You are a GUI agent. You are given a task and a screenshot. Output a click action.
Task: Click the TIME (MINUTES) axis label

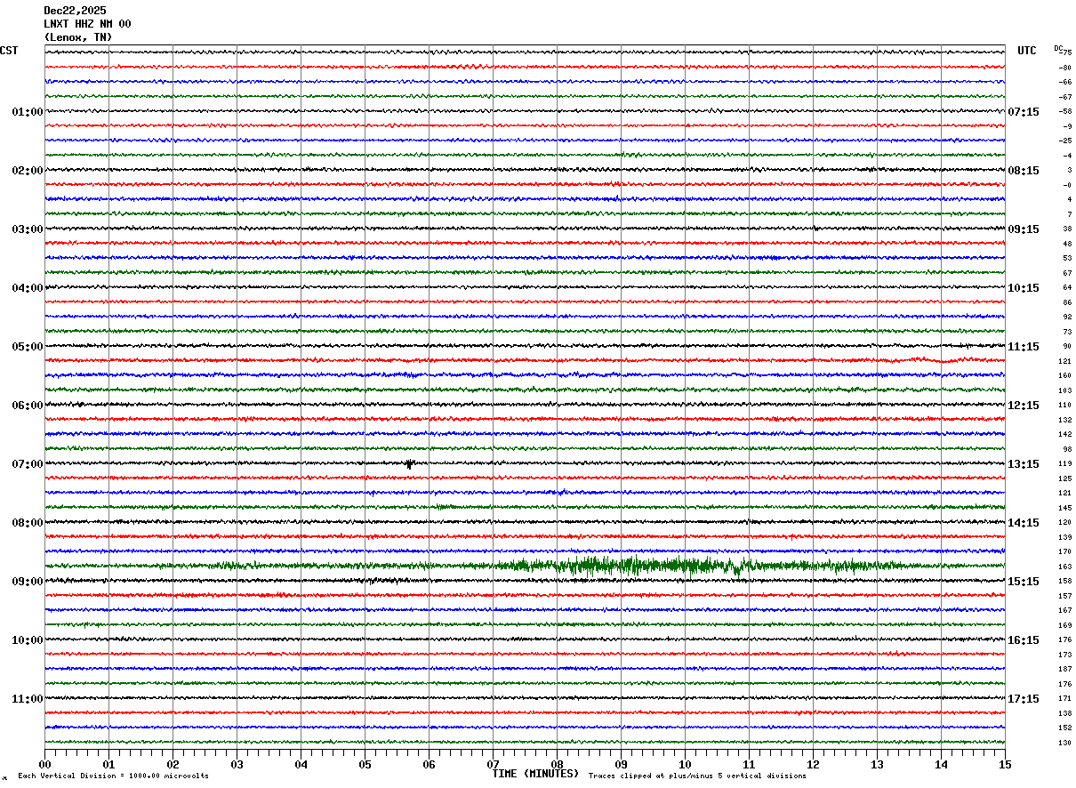pyautogui.click(x=535, y=774)
